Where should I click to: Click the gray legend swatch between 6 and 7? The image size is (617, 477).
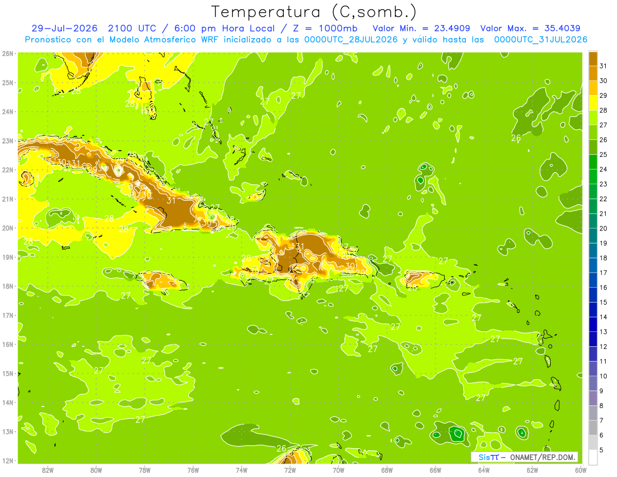pyautogui.click(x=593, y=428)
